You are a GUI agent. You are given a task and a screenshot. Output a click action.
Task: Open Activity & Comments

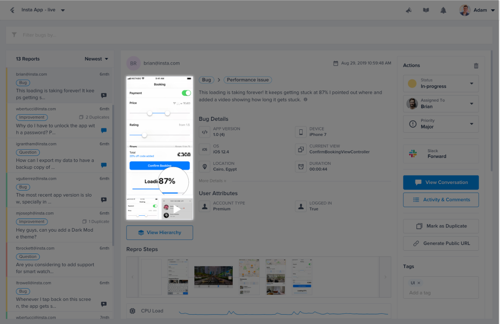coord(441,200)
